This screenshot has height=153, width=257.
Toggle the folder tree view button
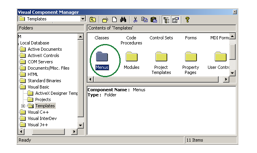(x=166, y=20)
